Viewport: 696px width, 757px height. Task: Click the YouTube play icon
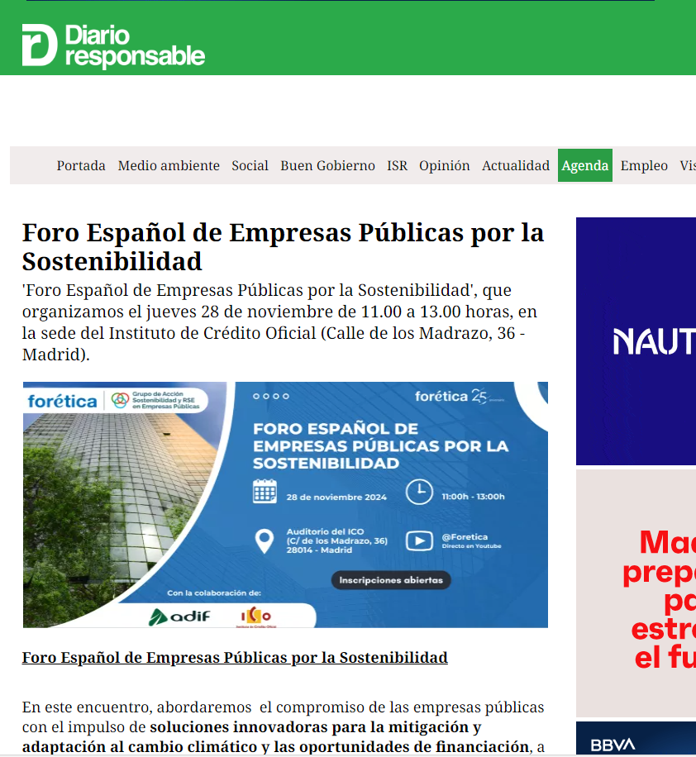click(x=419, y=540)
